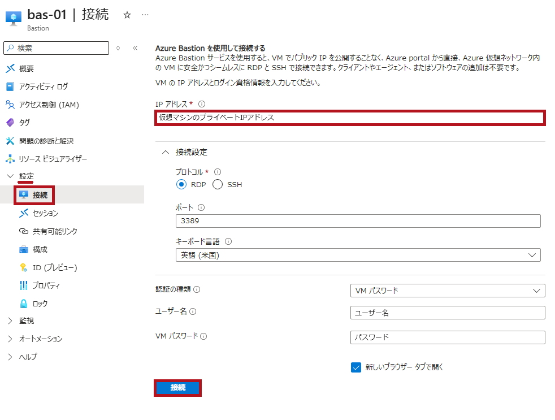The height and width of the screenshot is (420, 555).
Task: Collapse the sidebar with the double chevron
Action: tap(135, 48)
